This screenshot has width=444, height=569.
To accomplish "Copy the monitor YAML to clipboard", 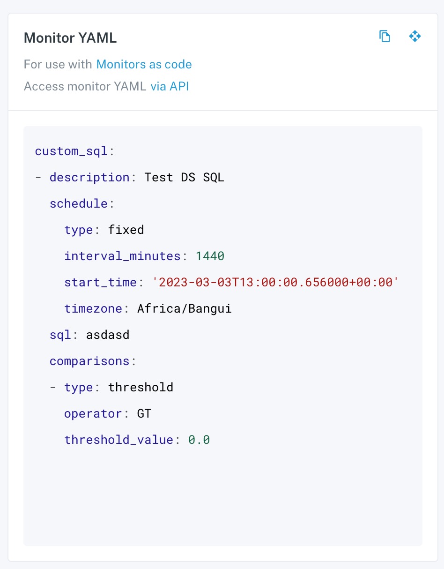I will click(385, 37).
